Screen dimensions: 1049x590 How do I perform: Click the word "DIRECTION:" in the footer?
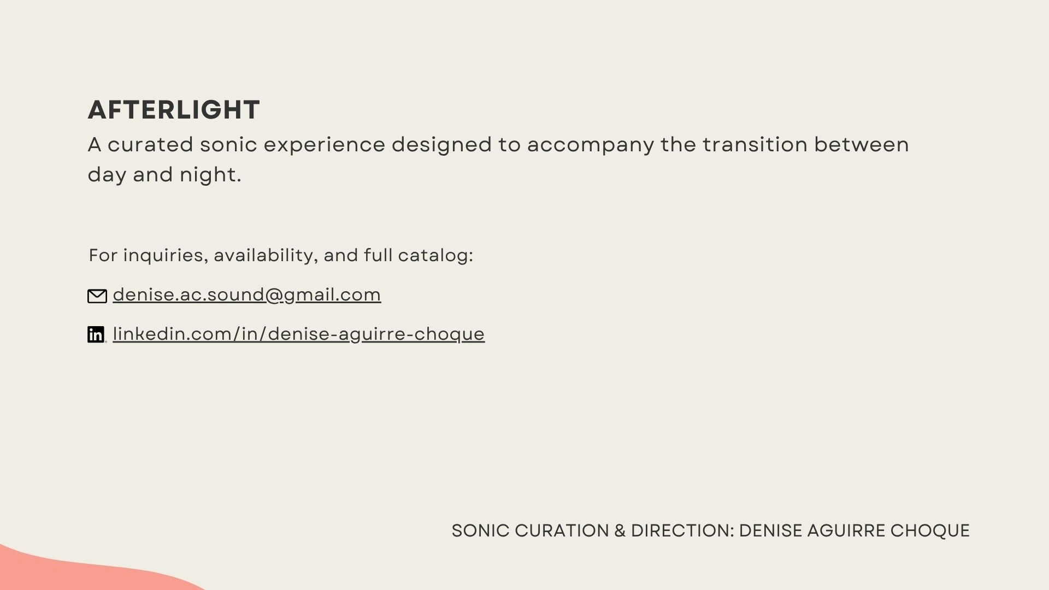click(x=682, y=530)
